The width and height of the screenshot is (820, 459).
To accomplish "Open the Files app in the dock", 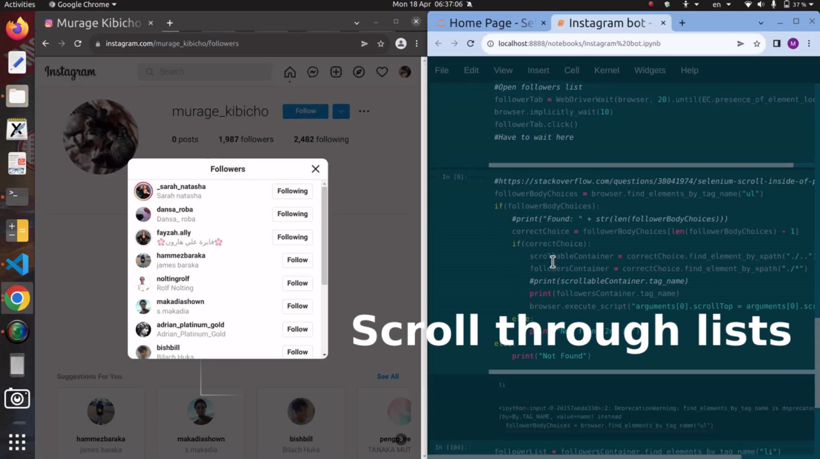I will pyautogui.click(x=17, y=96).
